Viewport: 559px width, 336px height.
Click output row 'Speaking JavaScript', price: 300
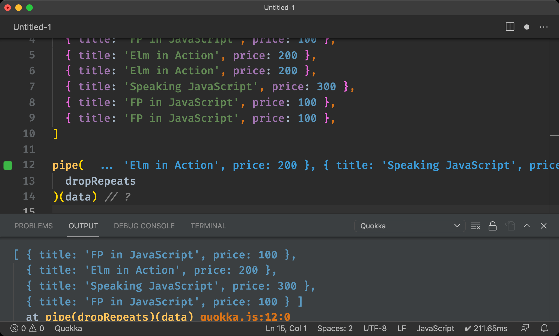[171, 286]
